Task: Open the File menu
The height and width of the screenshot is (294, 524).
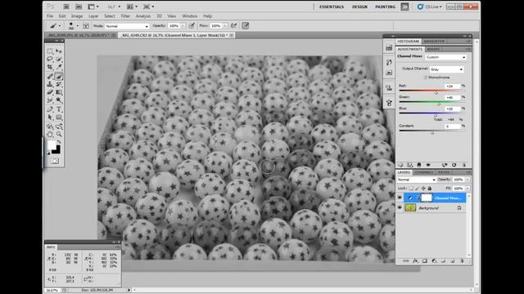Action: click(50, 16)
